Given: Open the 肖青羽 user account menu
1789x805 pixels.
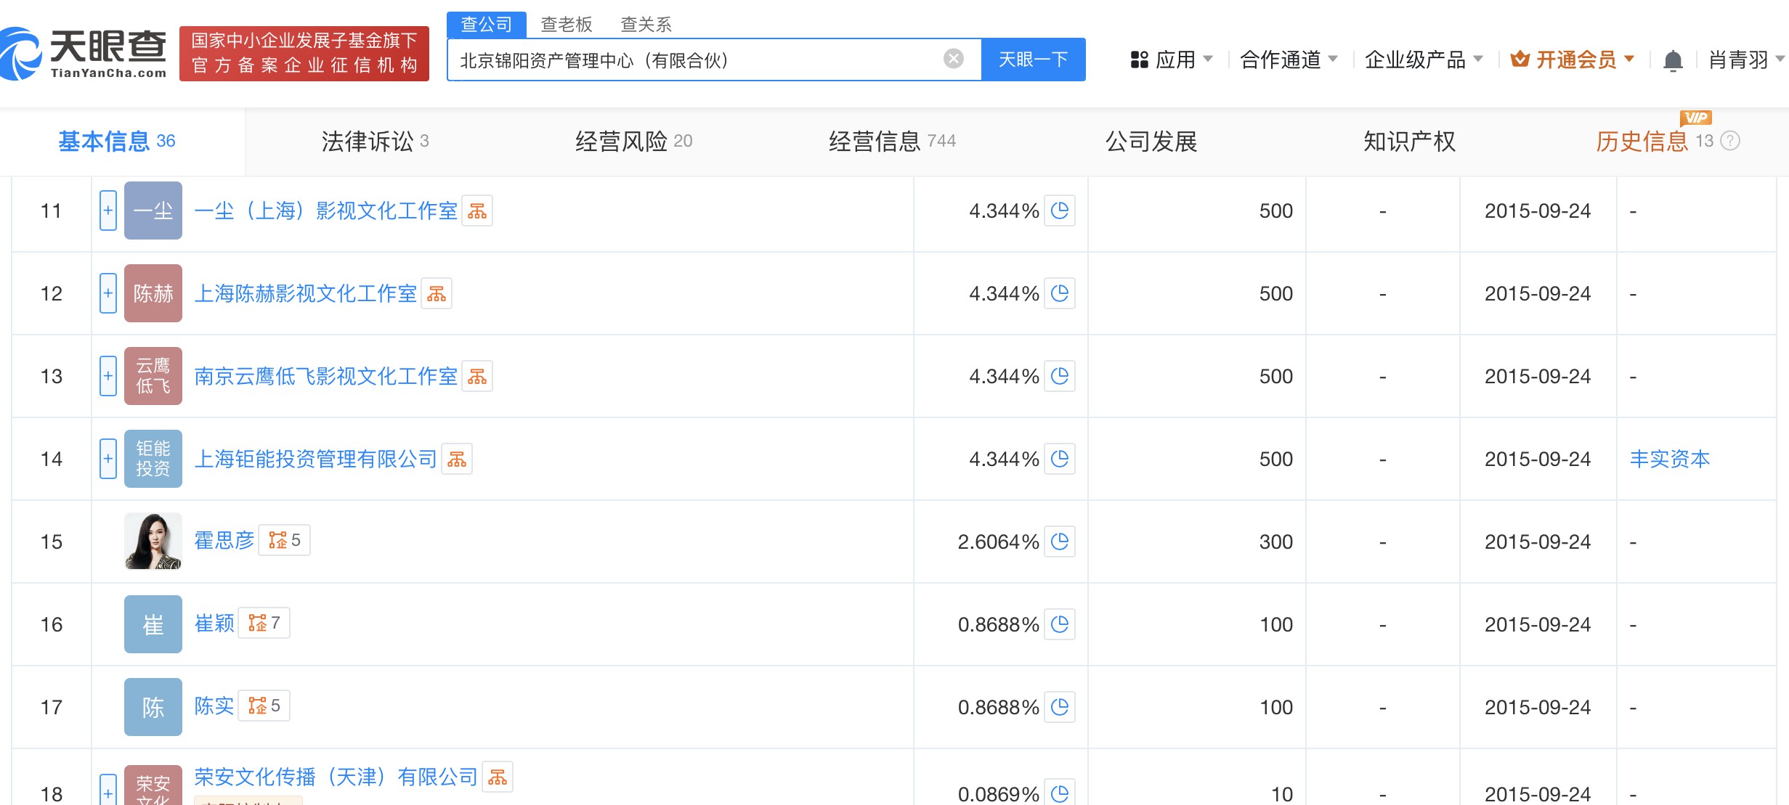Looking at the screenshot, I should pyautogui.click(x=1746, y=60).
